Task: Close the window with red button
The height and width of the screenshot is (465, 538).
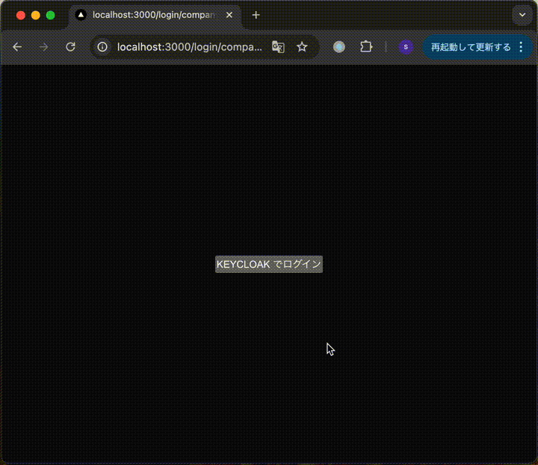Action: point(21,15)
